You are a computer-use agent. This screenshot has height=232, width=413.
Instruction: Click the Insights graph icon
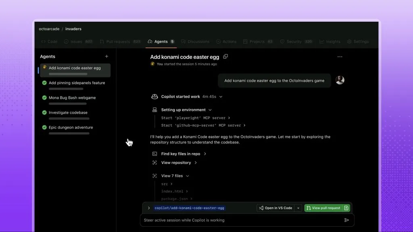[321, 41]
